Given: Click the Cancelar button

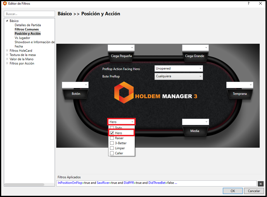Looking at the screenshot, I should point(254,191).
